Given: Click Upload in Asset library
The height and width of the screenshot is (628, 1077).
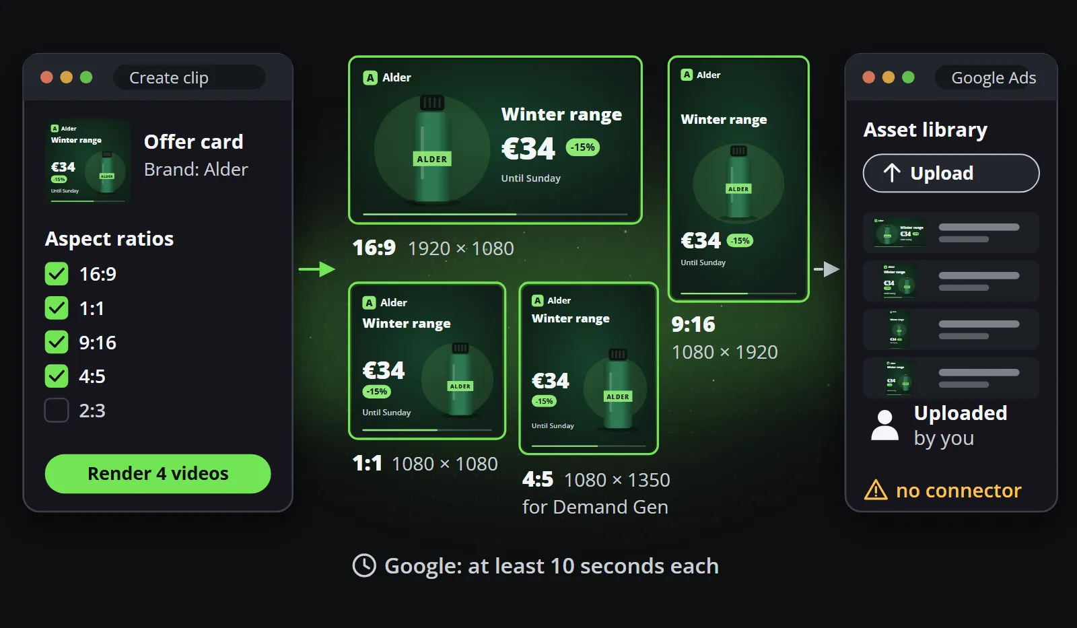Looking at the screenshot, I should tap(950, 173).
